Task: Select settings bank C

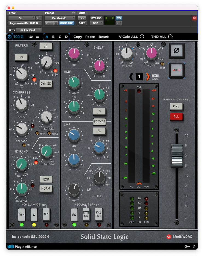Action: coord(60,37)
